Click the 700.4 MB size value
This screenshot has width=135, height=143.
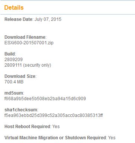(x=14, y=82)
